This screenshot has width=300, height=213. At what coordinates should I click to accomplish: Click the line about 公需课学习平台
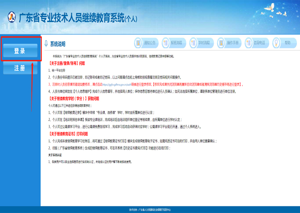click(125, 127)
